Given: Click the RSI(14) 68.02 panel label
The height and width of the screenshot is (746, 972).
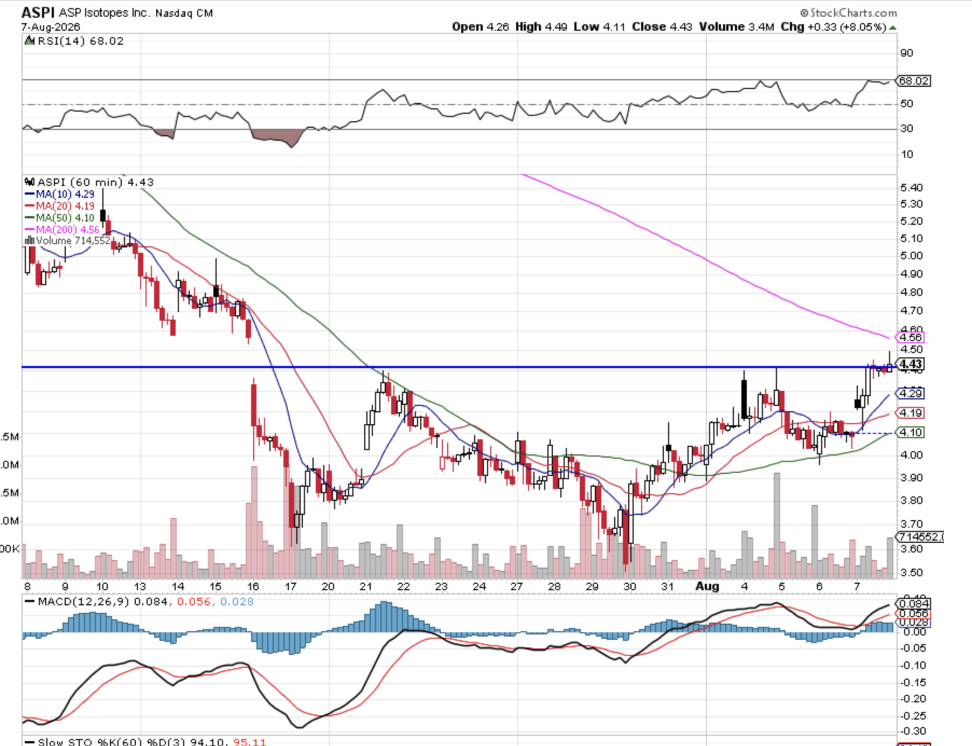Looking at the screenshot, I should (x=80, y=41).
